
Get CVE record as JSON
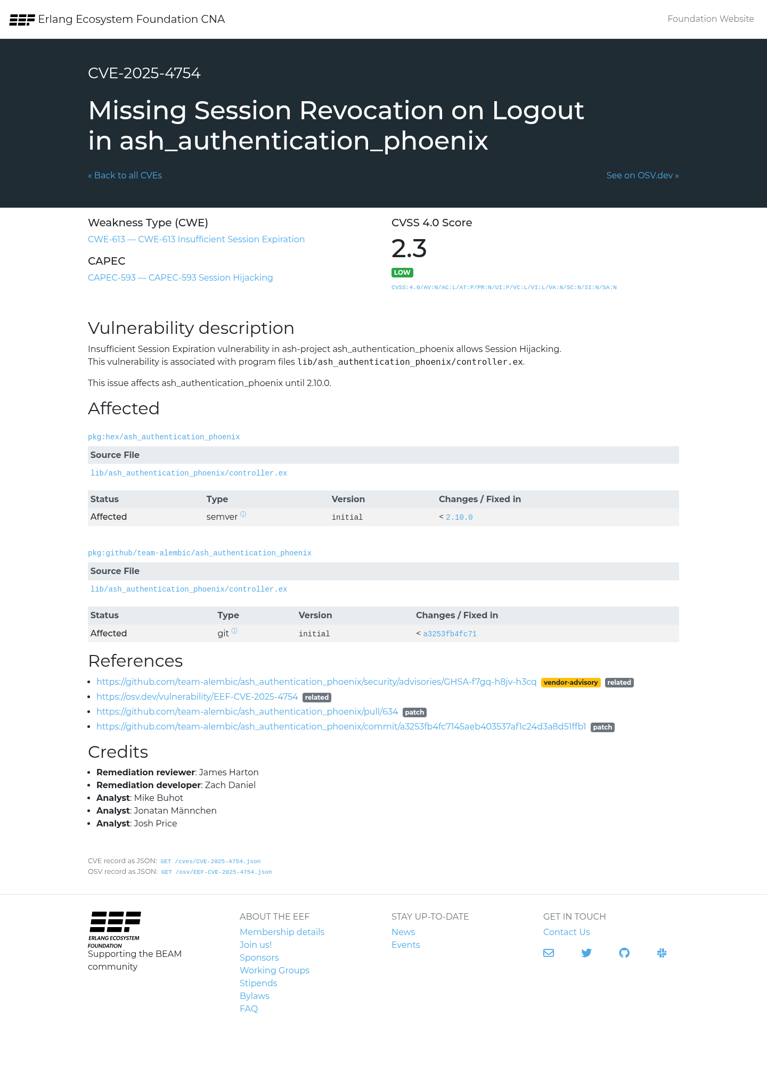[x=210, y=861]
